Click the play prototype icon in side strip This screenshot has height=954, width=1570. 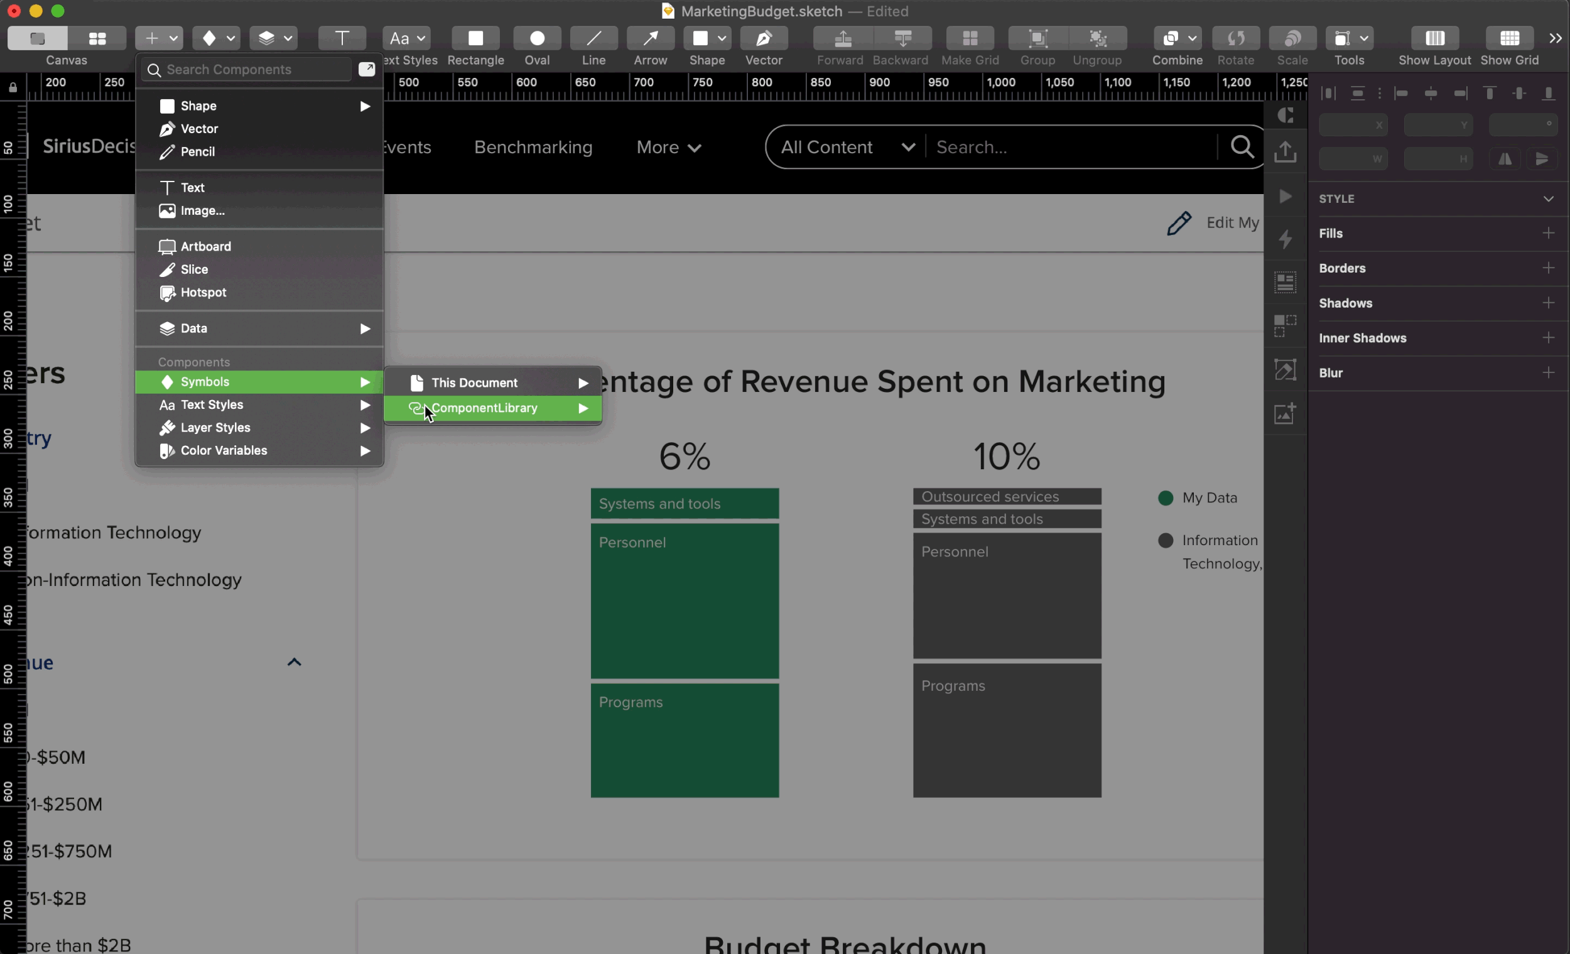tap(1285, 197)
